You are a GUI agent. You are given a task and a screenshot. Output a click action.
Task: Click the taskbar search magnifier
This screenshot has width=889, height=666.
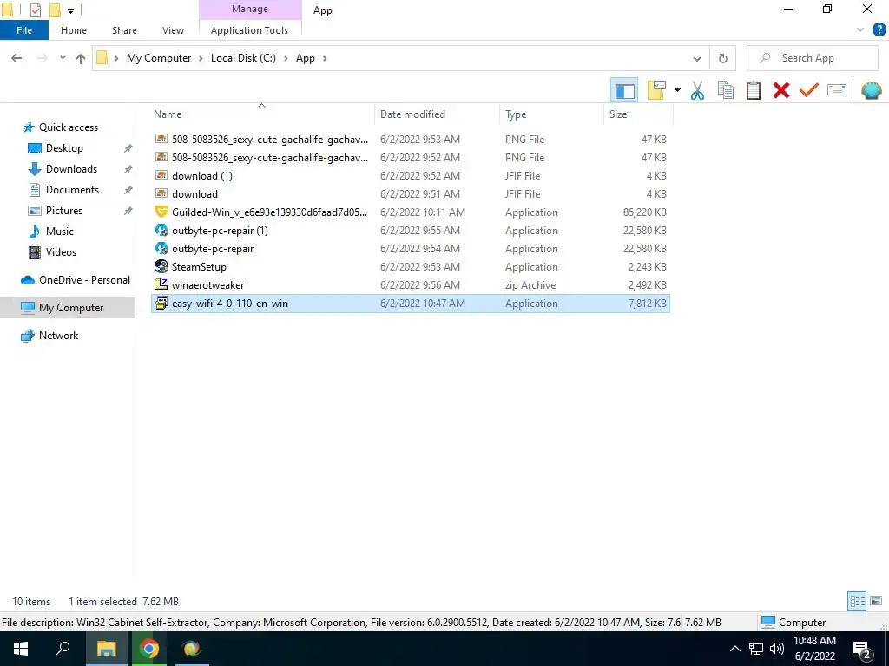[63, 649]
